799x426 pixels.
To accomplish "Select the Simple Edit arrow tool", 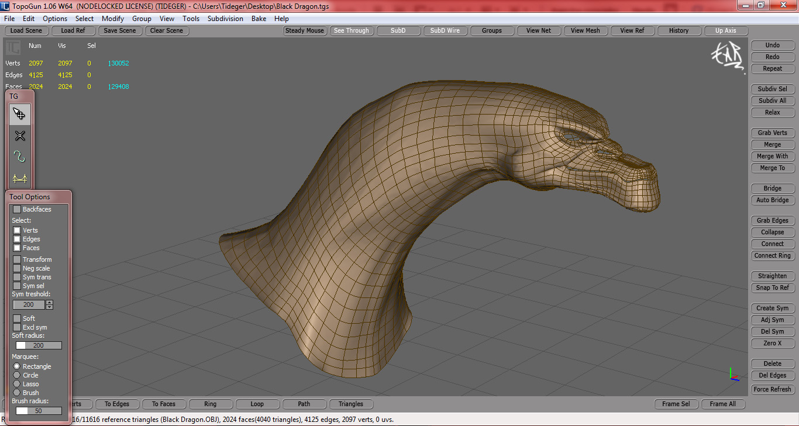I will pyautogui.click(x=19, y=114).
